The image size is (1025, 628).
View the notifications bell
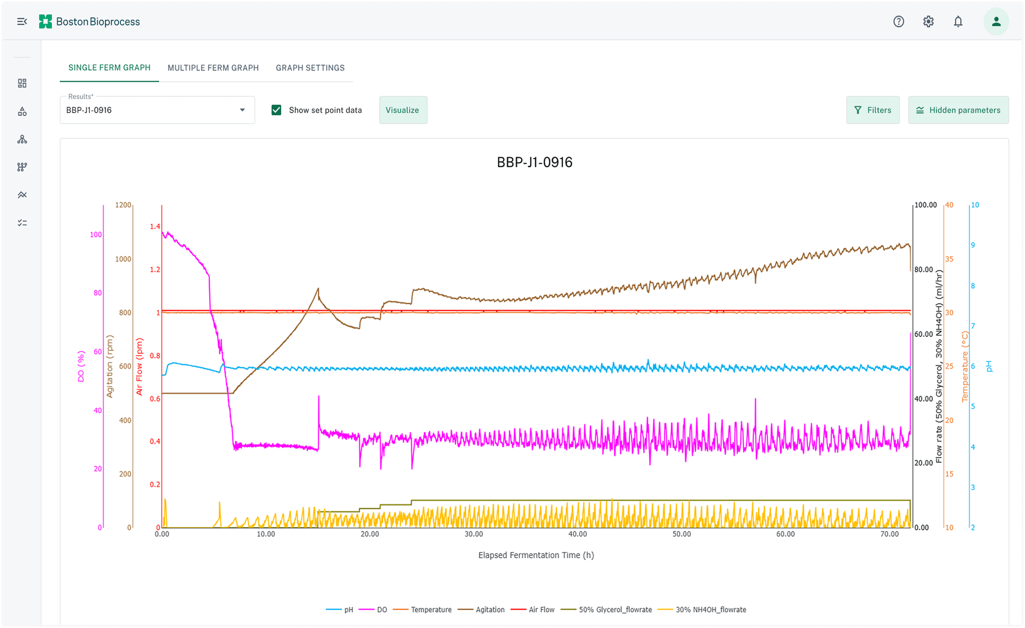click(x=958, y=21)
